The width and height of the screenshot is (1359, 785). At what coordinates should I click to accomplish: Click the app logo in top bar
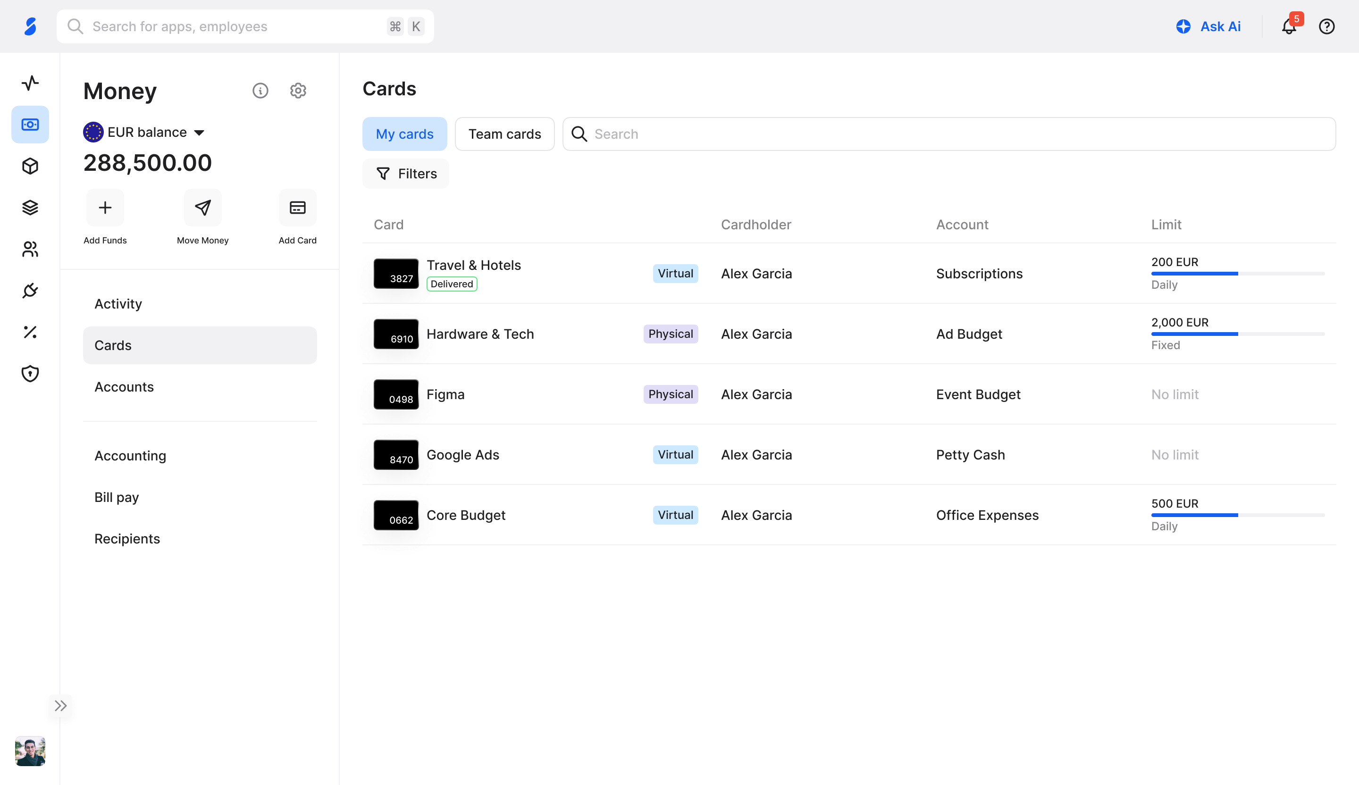(x=30, y=26)
